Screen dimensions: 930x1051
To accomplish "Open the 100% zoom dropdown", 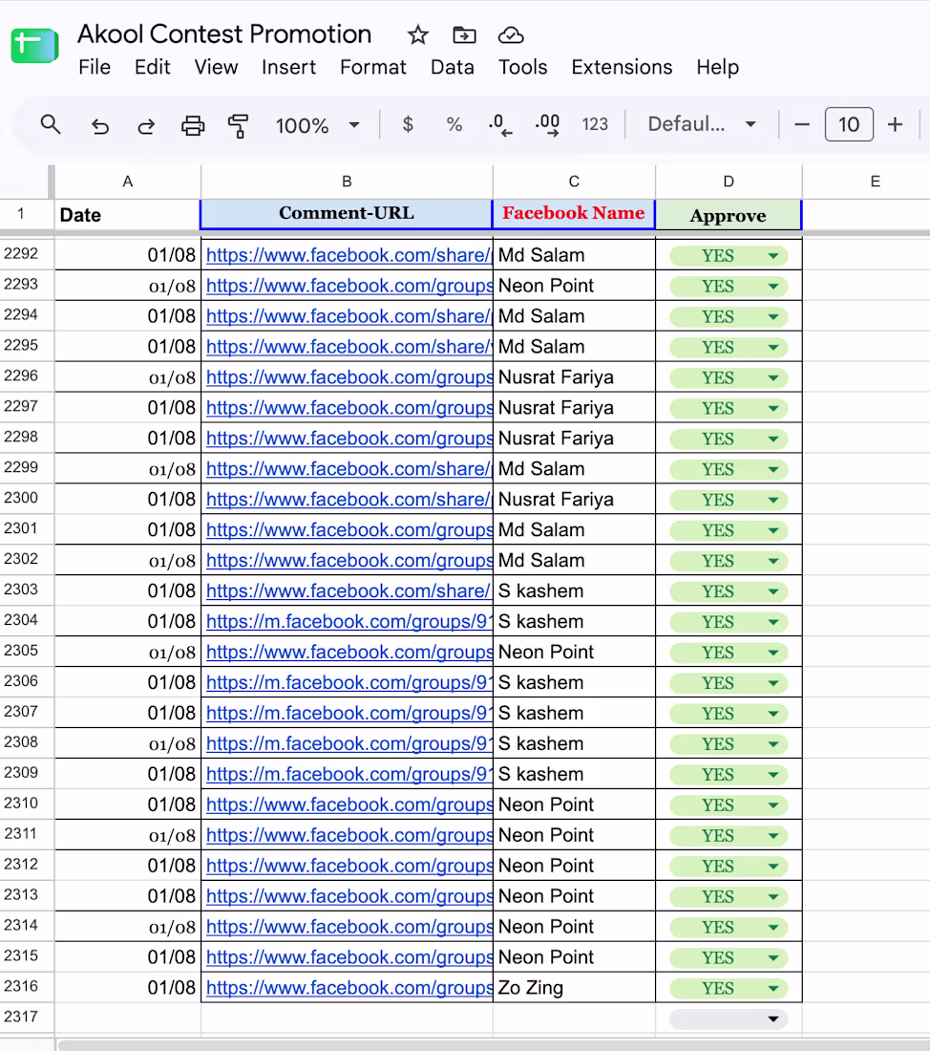I will tap(318, 125).
